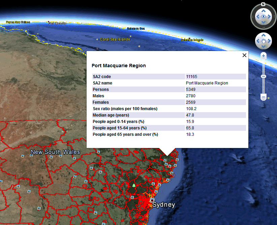
Task: Click the down arrow on the Move control
Action: point(263,46)
